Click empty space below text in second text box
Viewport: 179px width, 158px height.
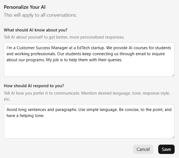coord(89,128)
